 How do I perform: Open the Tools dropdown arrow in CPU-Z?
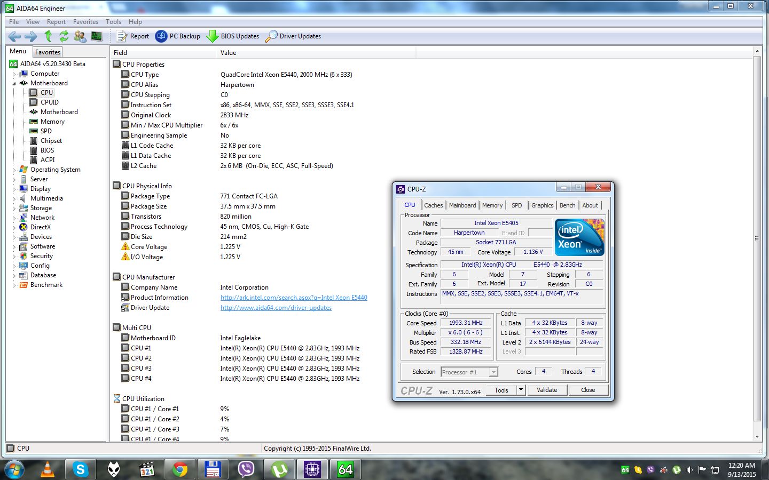click(521, 390)
